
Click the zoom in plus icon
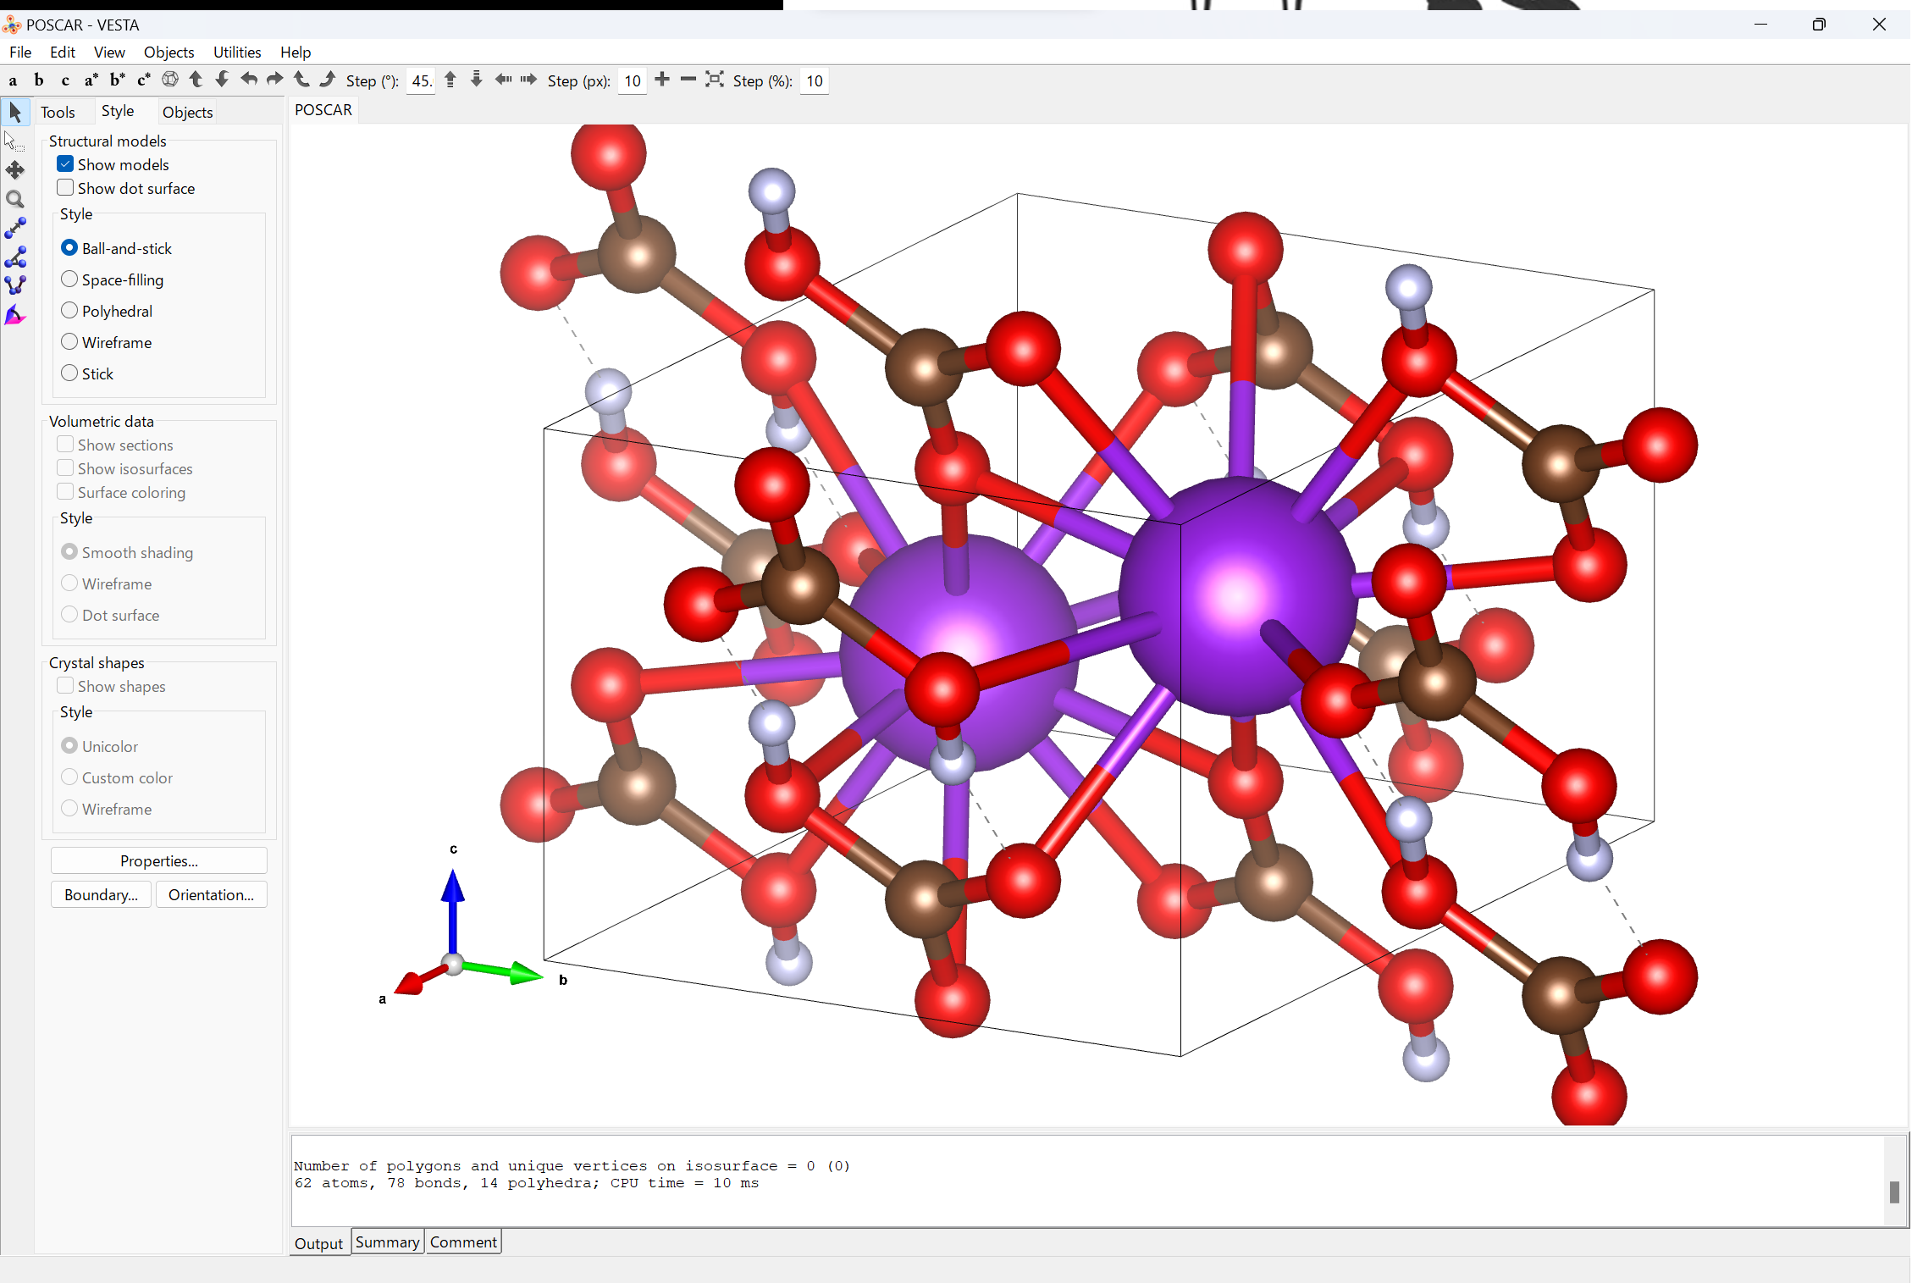coord(662,80)
